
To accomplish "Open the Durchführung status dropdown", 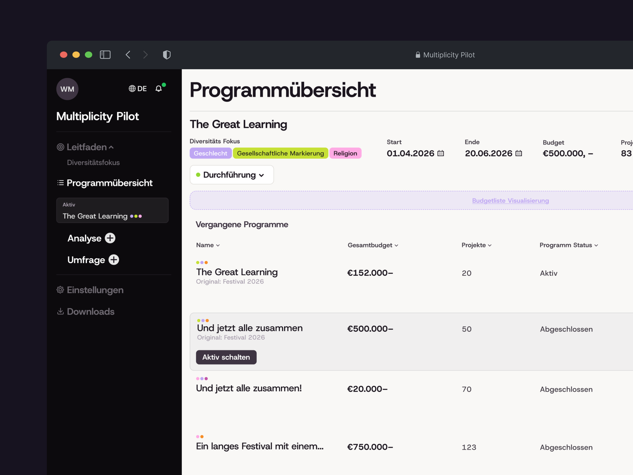I will pyautogui.click(x=232, y=175).
